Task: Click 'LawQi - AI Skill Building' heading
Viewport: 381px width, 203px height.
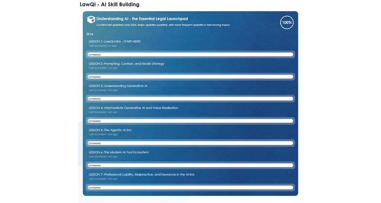Action: (110, 4)
